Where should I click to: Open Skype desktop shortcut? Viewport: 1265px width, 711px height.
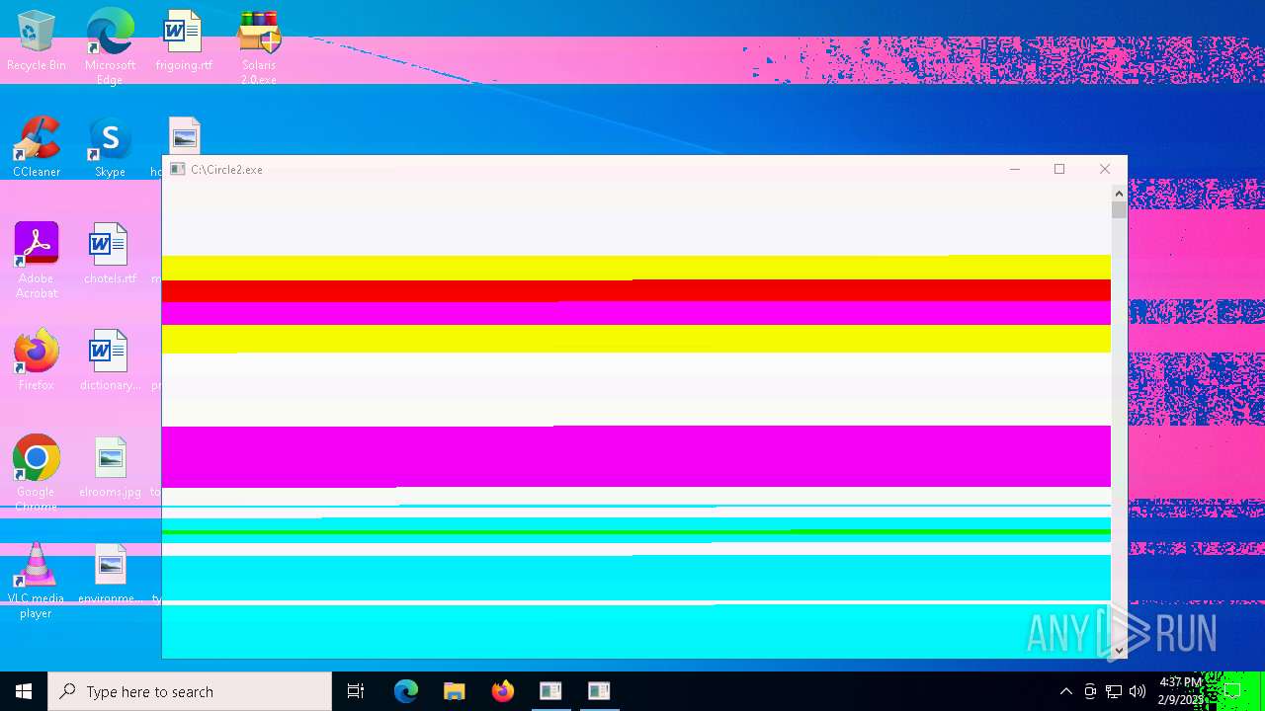[110, 146]
